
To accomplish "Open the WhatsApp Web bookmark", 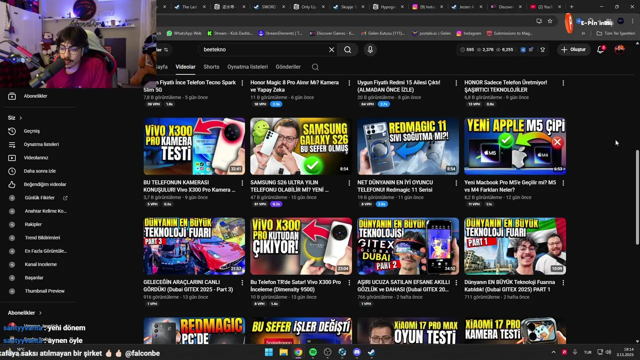I will click(184, 33).
